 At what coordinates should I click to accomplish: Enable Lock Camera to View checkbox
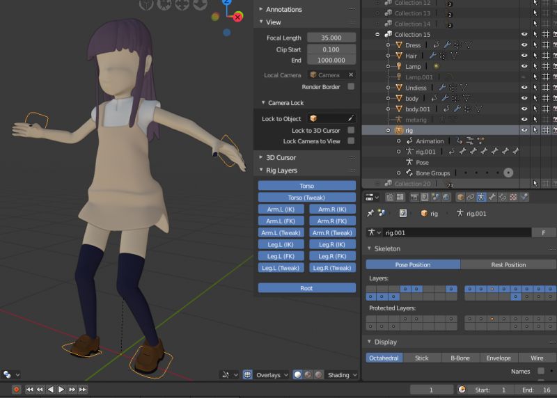click(x=351, y=141)
